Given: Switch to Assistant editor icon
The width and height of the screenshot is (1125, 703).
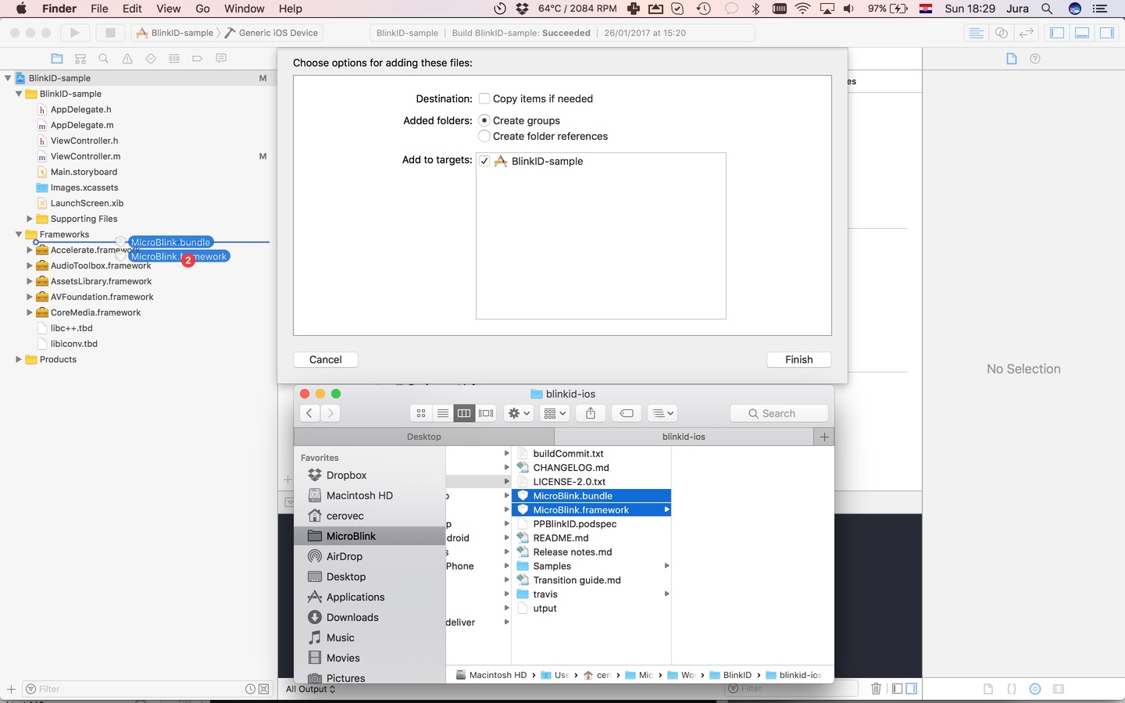Looking at the screenshot, I should 1001,33.
